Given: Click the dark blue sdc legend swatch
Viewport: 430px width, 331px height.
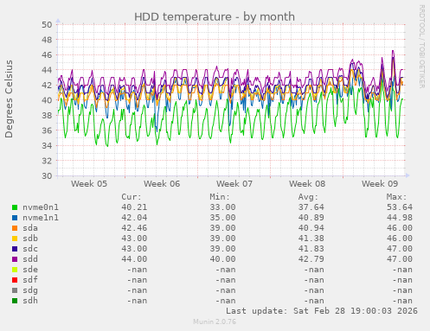Looking at the screenshot, I should [15, 249].
